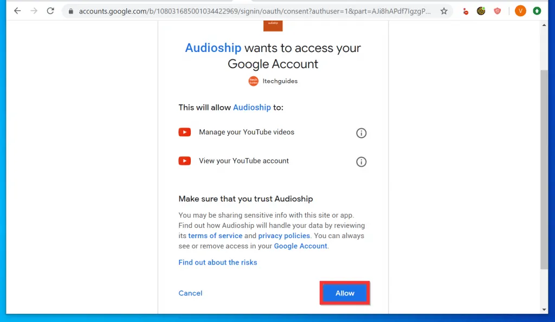Screen dimensions: 555x322
Task: Click the Itechguides account name
Action: (280, 81)
